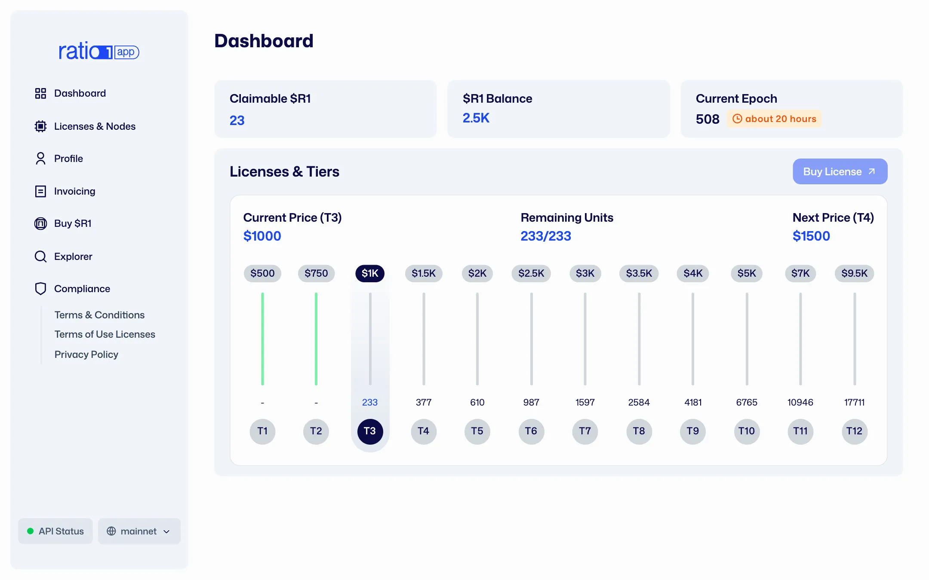This screenshot has height=580, width=929.
Task: Click the green API status dot
Action: tap(31, 531)
